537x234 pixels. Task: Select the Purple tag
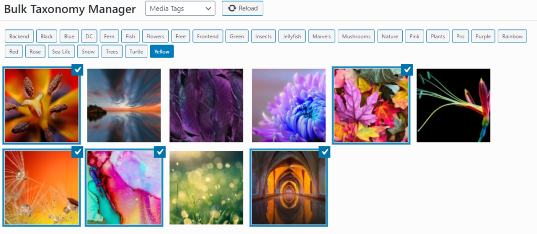483,36
